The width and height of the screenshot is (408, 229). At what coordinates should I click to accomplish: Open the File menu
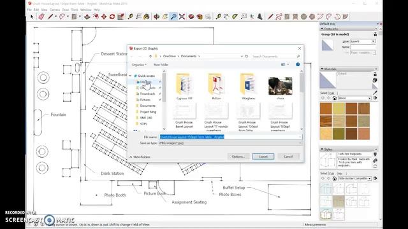[x=29, y=10]
